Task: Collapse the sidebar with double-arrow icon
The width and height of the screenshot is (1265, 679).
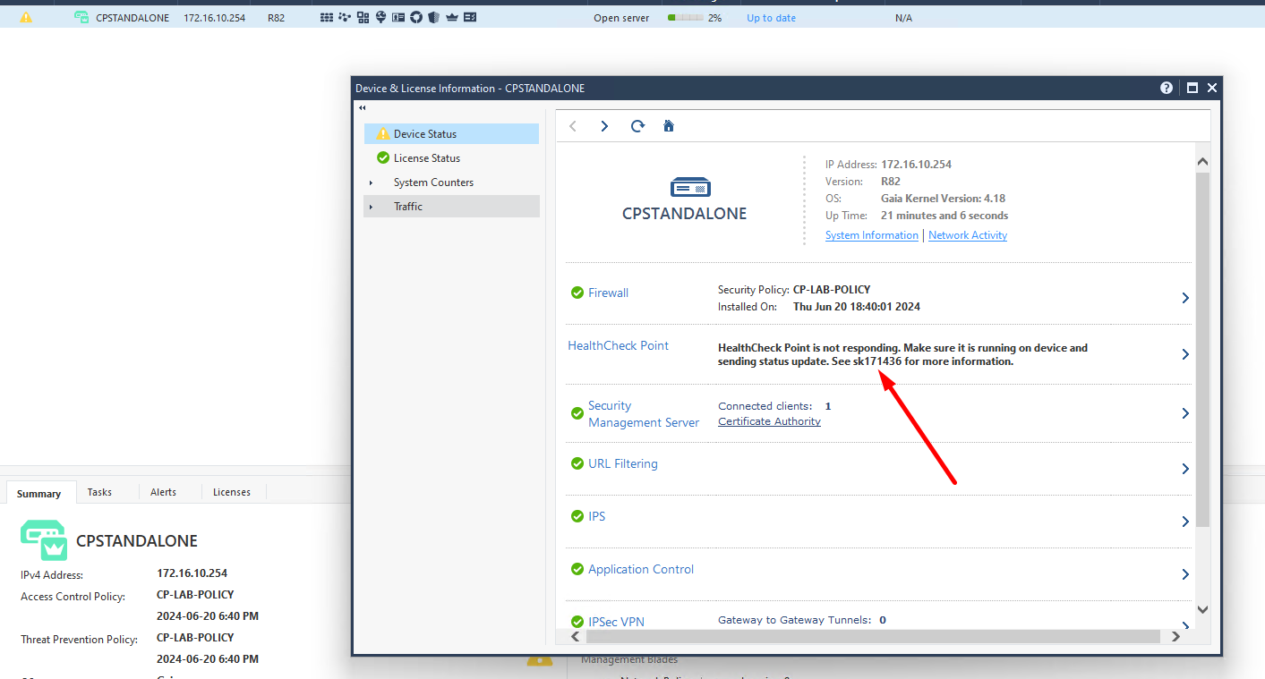Action: 363,108
